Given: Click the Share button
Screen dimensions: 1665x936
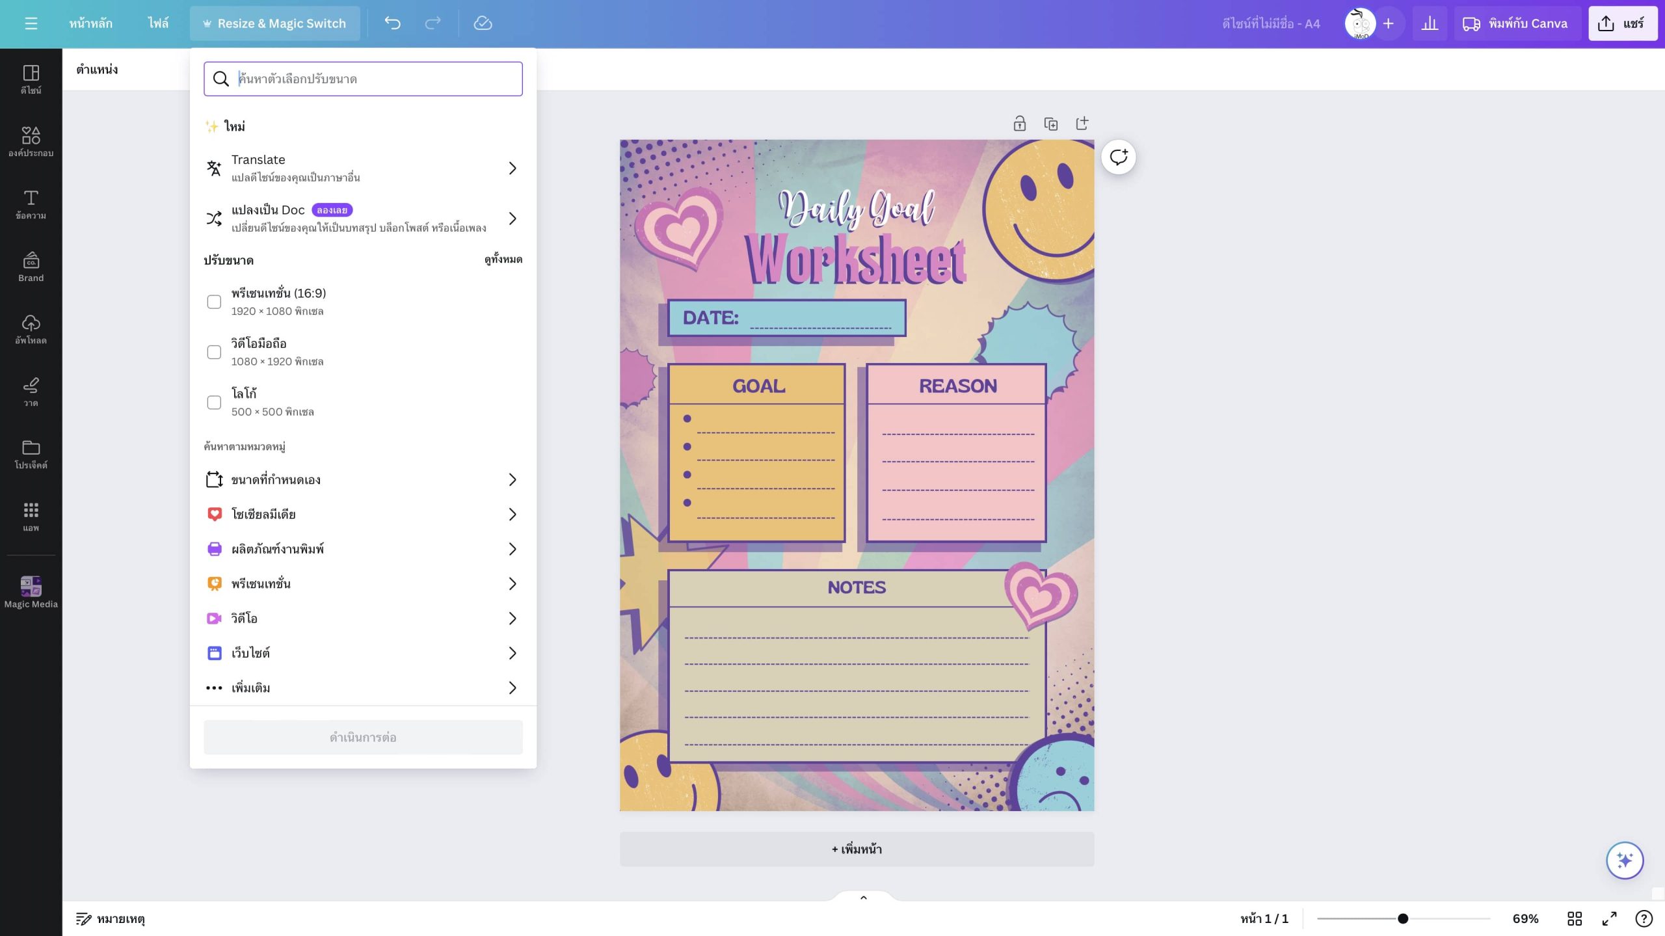Looking at the screenshot, I should [x=1622, y=23].
